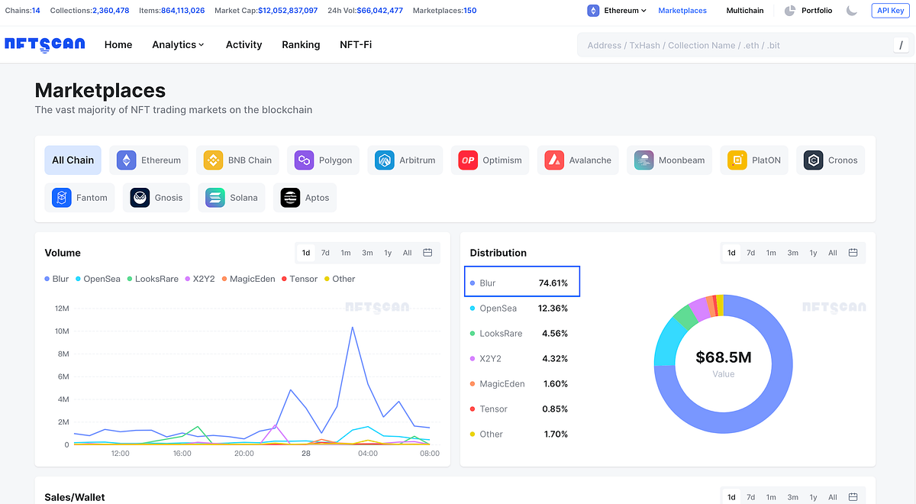Select the All Chain filter
This screenshot has height=504, width=916.
coord(73,160)
